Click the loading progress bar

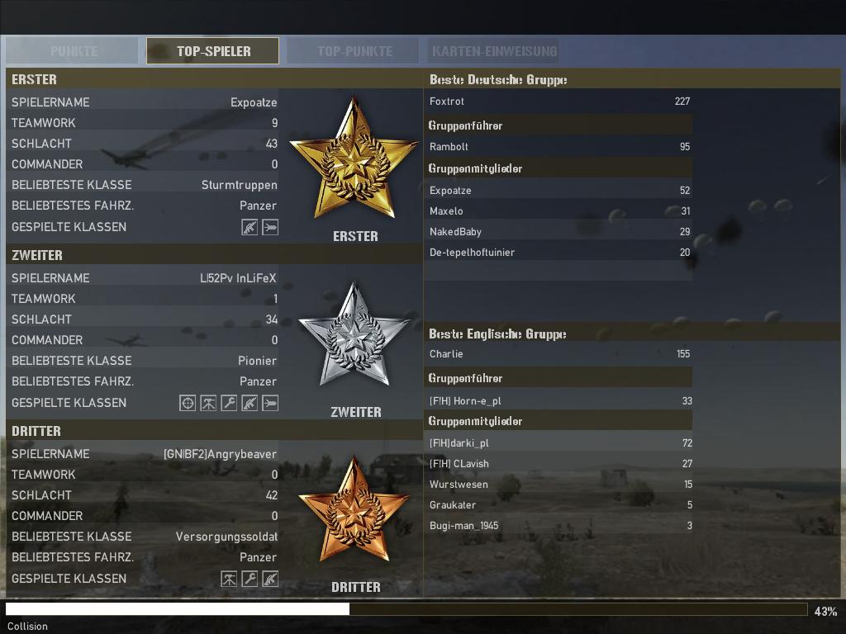click(x=406, y=609)
